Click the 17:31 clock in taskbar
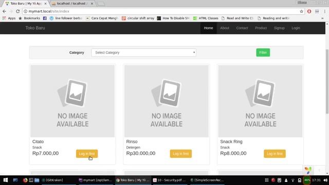 point(317,180)
